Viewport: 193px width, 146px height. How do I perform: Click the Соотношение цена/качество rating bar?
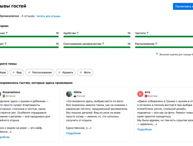coord(97,48)
